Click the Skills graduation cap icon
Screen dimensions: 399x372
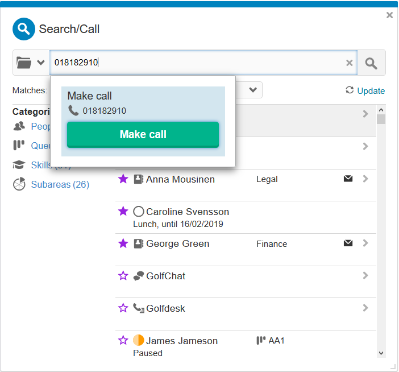point(19,165)
